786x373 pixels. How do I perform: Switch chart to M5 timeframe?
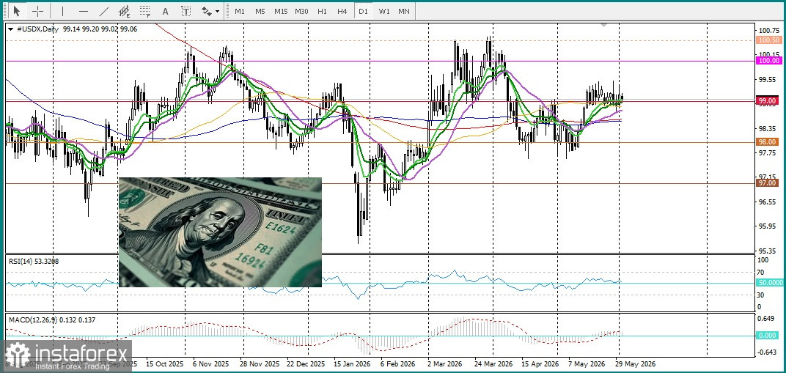coord(260,10)
